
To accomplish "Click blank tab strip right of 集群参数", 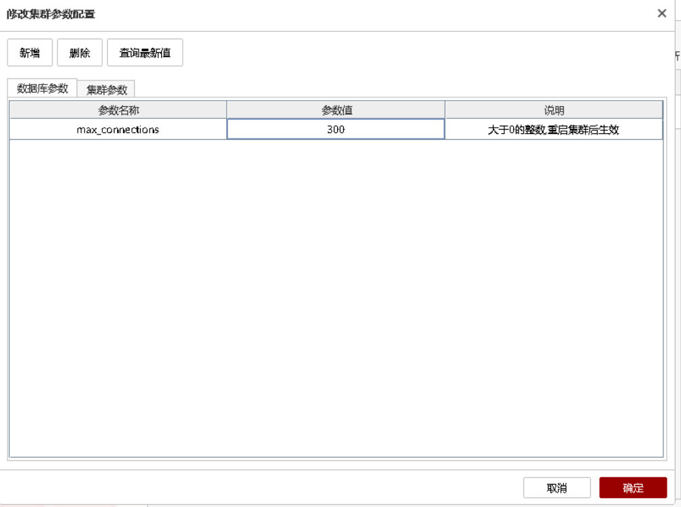I will [393, 89].
